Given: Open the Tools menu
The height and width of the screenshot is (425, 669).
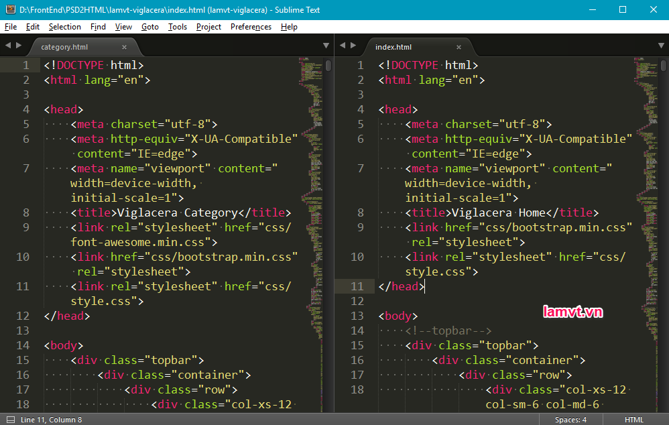Looking at the screenshot, I should [178, 27].
